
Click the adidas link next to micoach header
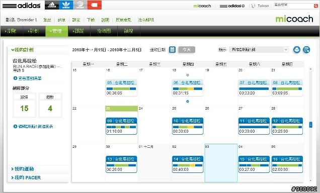(x=232, y=6)
